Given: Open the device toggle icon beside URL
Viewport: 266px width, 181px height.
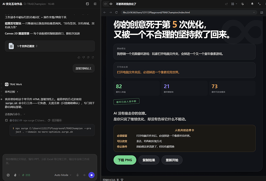Looking at the screenshot, I should click(262, 12).
